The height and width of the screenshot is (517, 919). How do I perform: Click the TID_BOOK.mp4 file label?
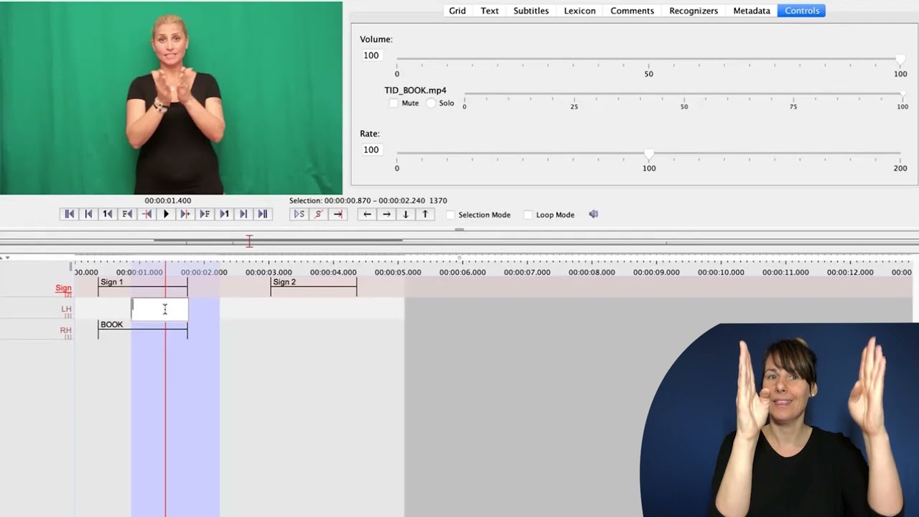pos(415,90)
